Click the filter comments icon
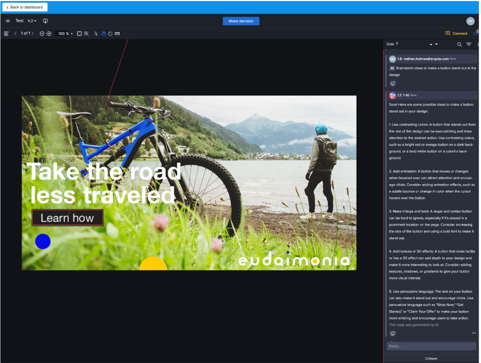Image resolution: width=481 pixels, height=363 pixels. [469, 44]
